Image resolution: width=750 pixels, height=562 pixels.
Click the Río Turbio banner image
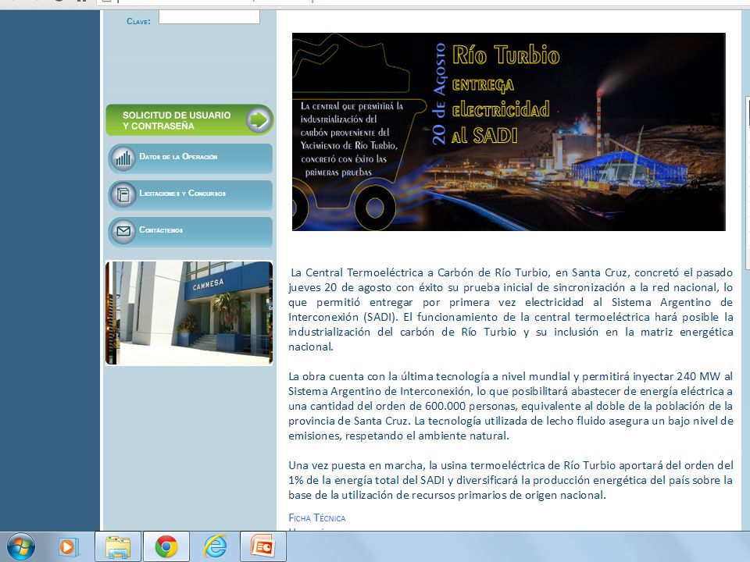tap(509, 131)
